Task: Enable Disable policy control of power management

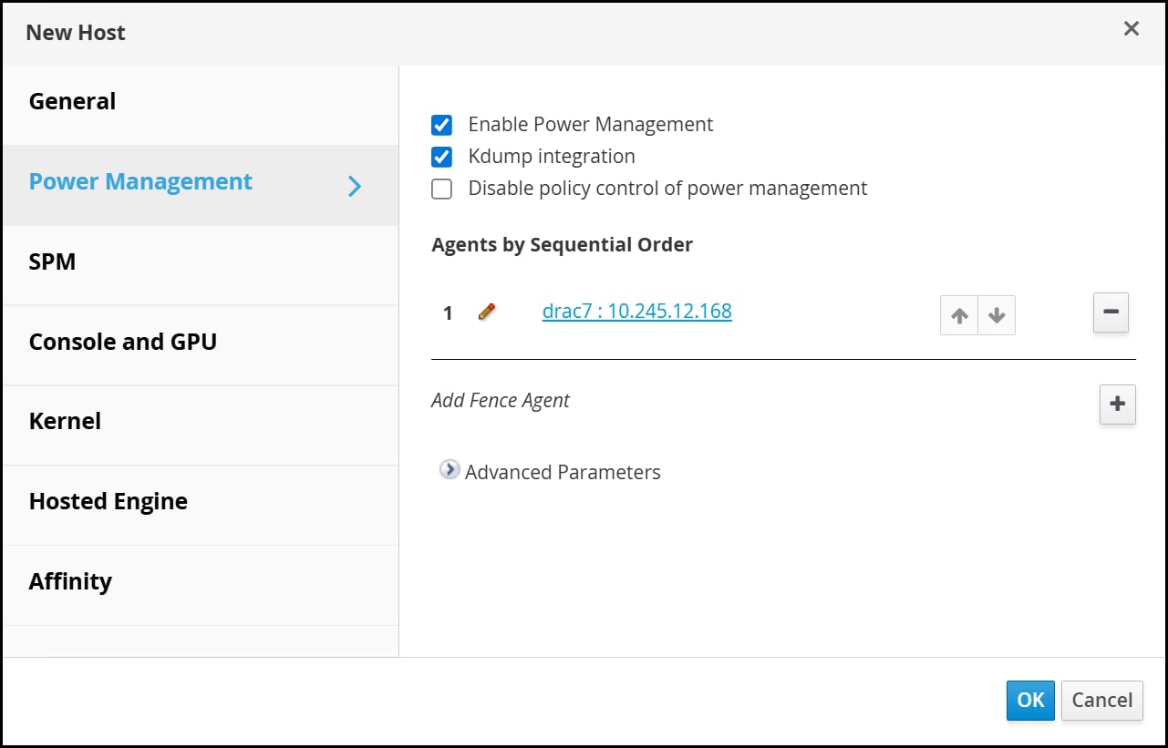Action: point(441,189)
